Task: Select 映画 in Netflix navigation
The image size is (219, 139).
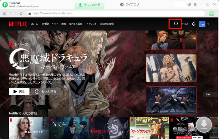Action: 64,24
